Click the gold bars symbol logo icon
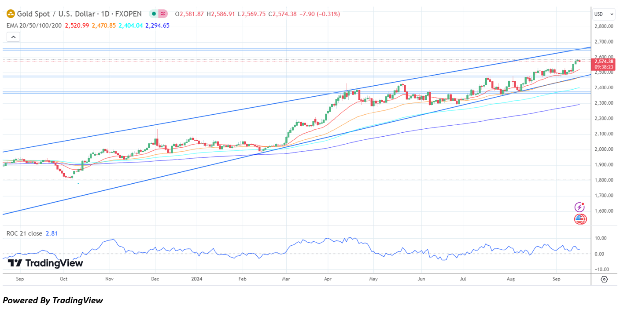 (x=11, y=14)
